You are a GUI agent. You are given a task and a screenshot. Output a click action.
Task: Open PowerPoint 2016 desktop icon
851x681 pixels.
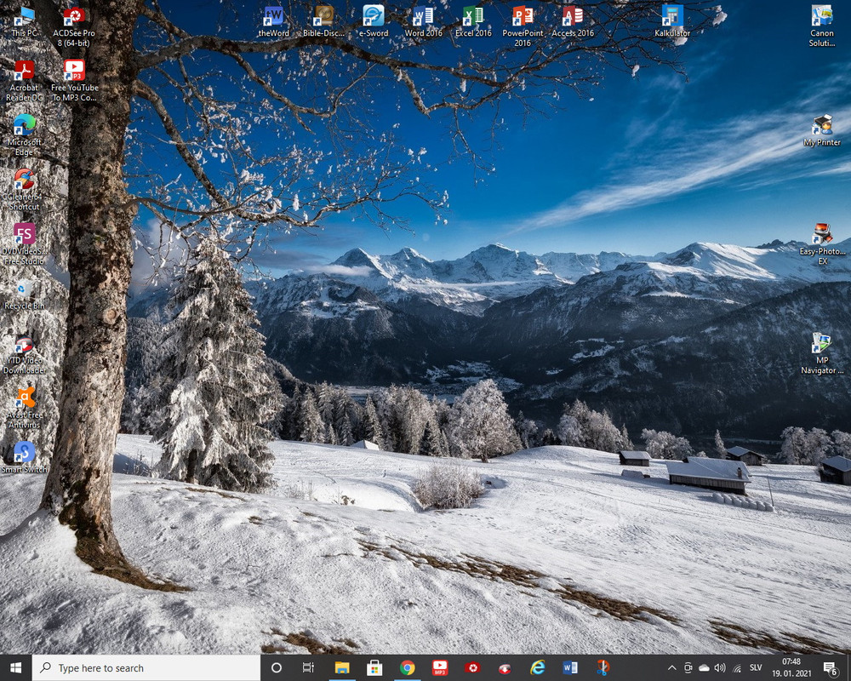523,27
